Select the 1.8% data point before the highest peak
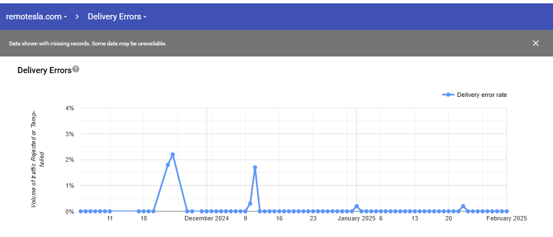 coord(168,164)
